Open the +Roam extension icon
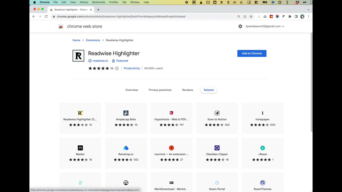This screenshot has height=192, width=342. [262, 148]
